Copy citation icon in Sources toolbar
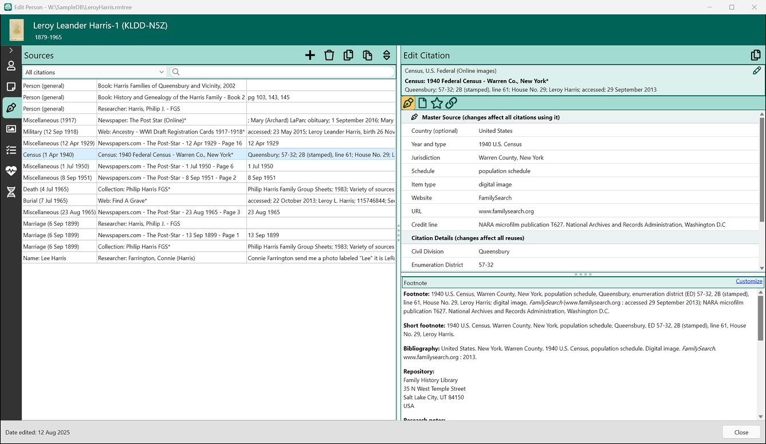Image resolution: width=766 pixels, height=444 pixels. point(348,55)
